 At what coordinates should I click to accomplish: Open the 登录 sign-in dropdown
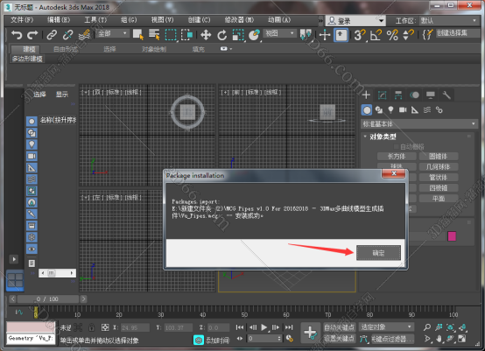click(x=355, y=21)
